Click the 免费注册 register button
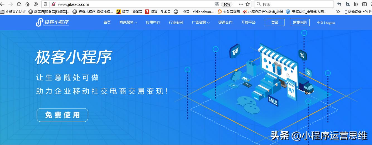The image size is (372, 145). [300, 22]
